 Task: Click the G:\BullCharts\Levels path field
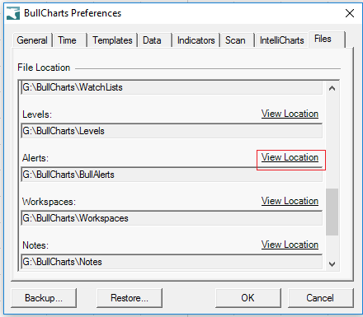172,131
